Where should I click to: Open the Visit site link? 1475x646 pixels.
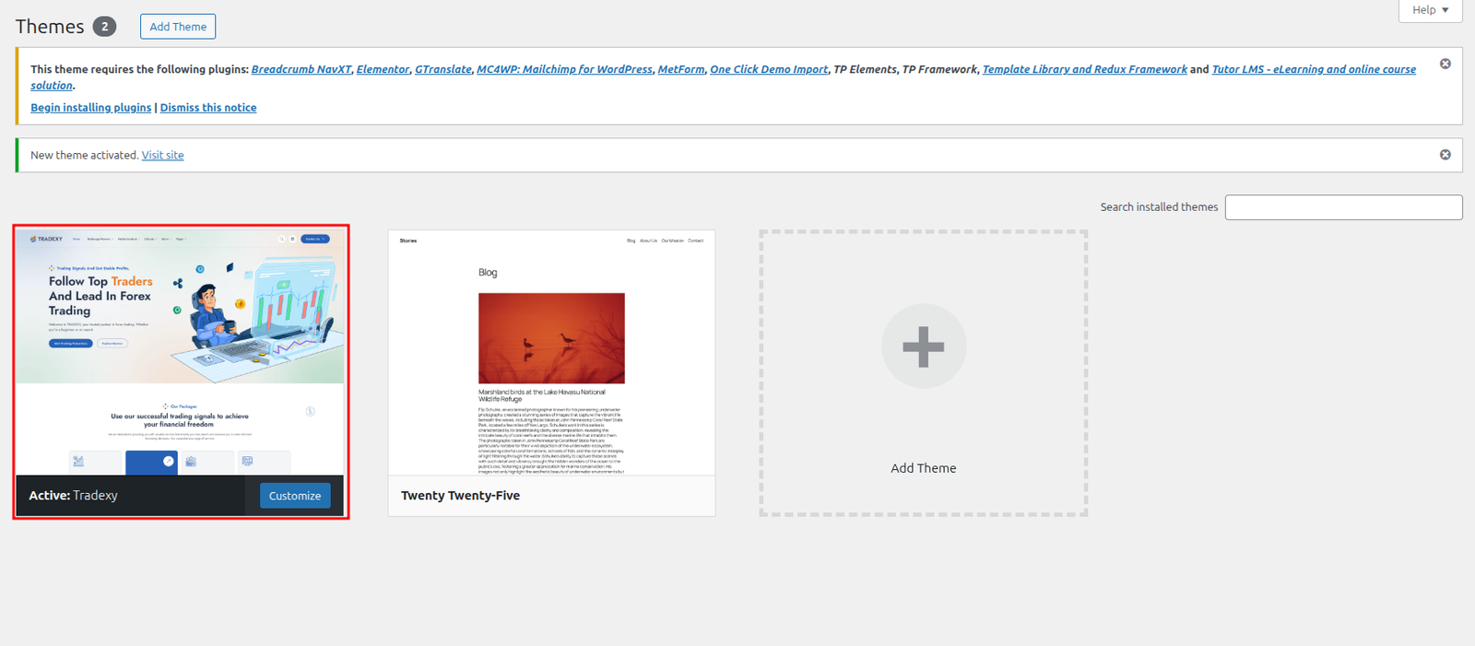pyautogui.click(x=162, y=156)
